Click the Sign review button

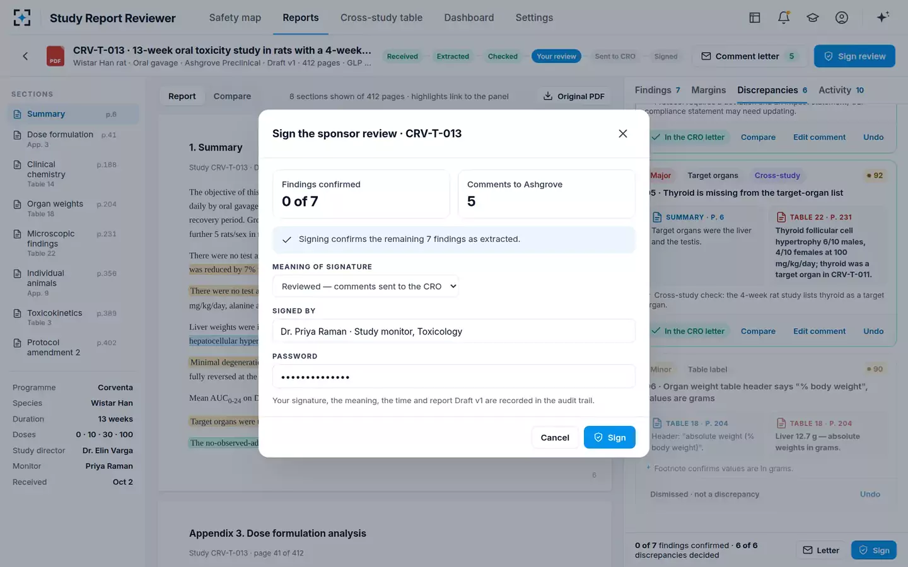[x=854, y=56]
